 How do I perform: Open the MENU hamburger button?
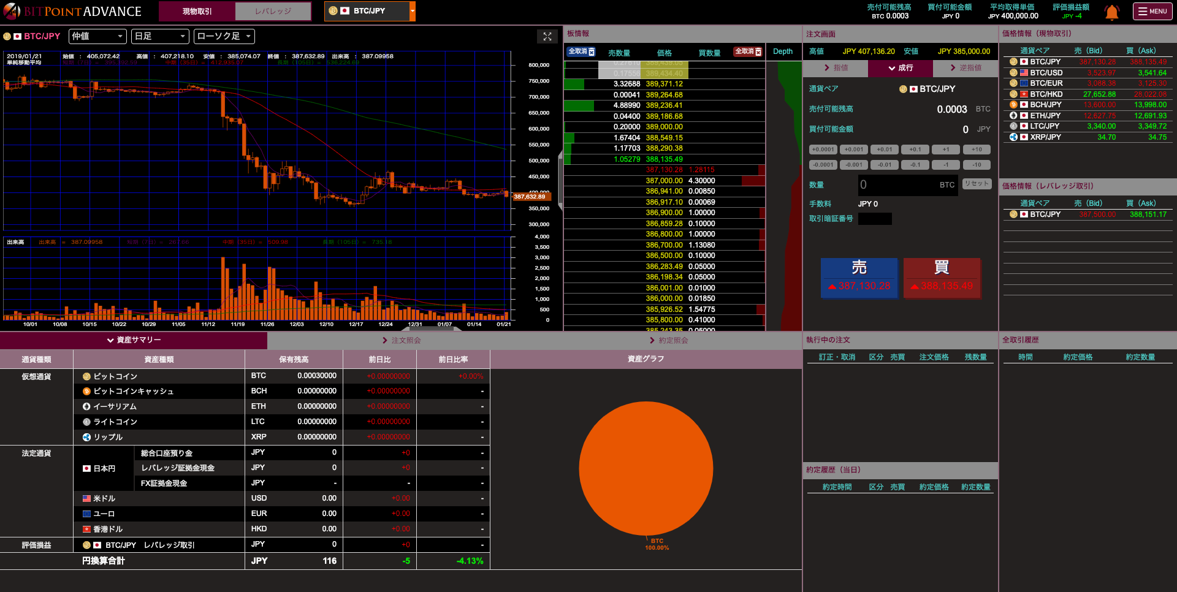tap(1152, 12)
